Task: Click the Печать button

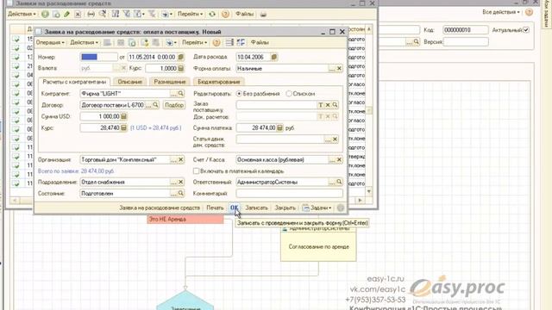Action: (215, 208)
